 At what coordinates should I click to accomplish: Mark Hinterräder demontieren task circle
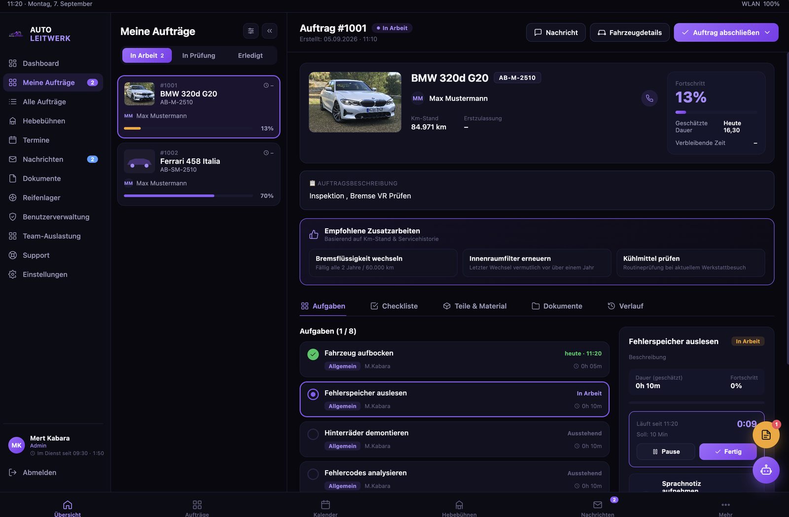313,434
